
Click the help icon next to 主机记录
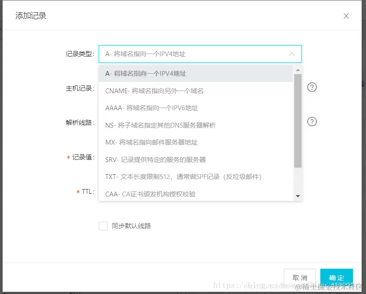click(312, 87)
